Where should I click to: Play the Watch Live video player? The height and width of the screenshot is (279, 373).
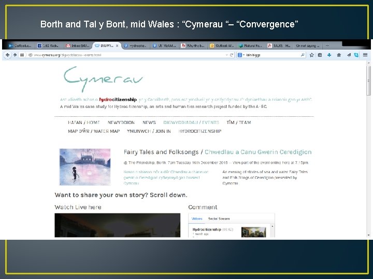[x=117, y=225]
